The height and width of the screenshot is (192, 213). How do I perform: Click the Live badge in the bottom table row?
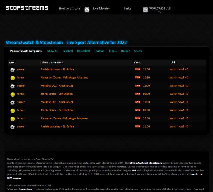click(x=137, y=126)
